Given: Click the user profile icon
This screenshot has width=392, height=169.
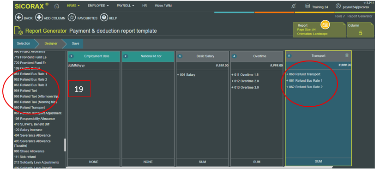Looking at the screenshot, I should pyautogui.click(x=338, y=6).
